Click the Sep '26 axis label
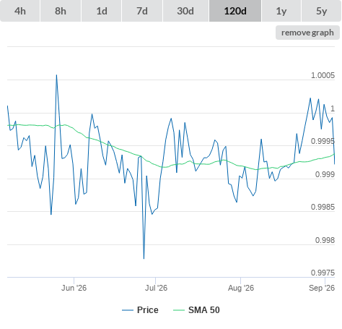 322,288
